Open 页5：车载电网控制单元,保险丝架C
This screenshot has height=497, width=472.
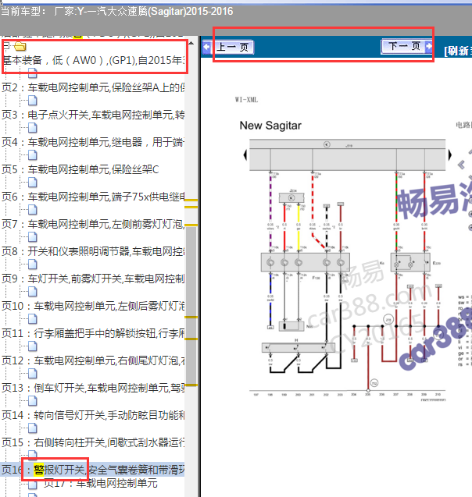click(x=80, y=169)
